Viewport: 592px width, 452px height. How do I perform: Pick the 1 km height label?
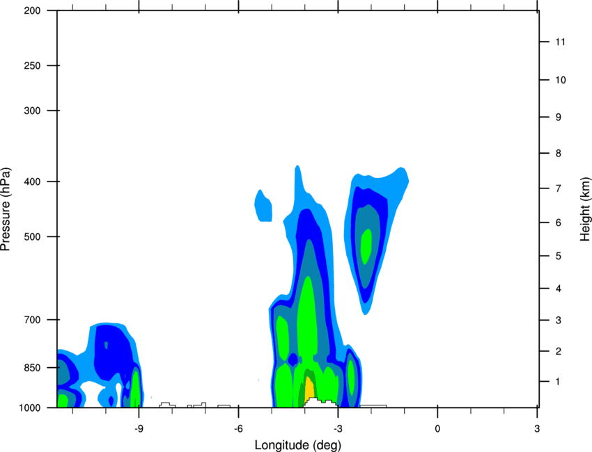559,382
